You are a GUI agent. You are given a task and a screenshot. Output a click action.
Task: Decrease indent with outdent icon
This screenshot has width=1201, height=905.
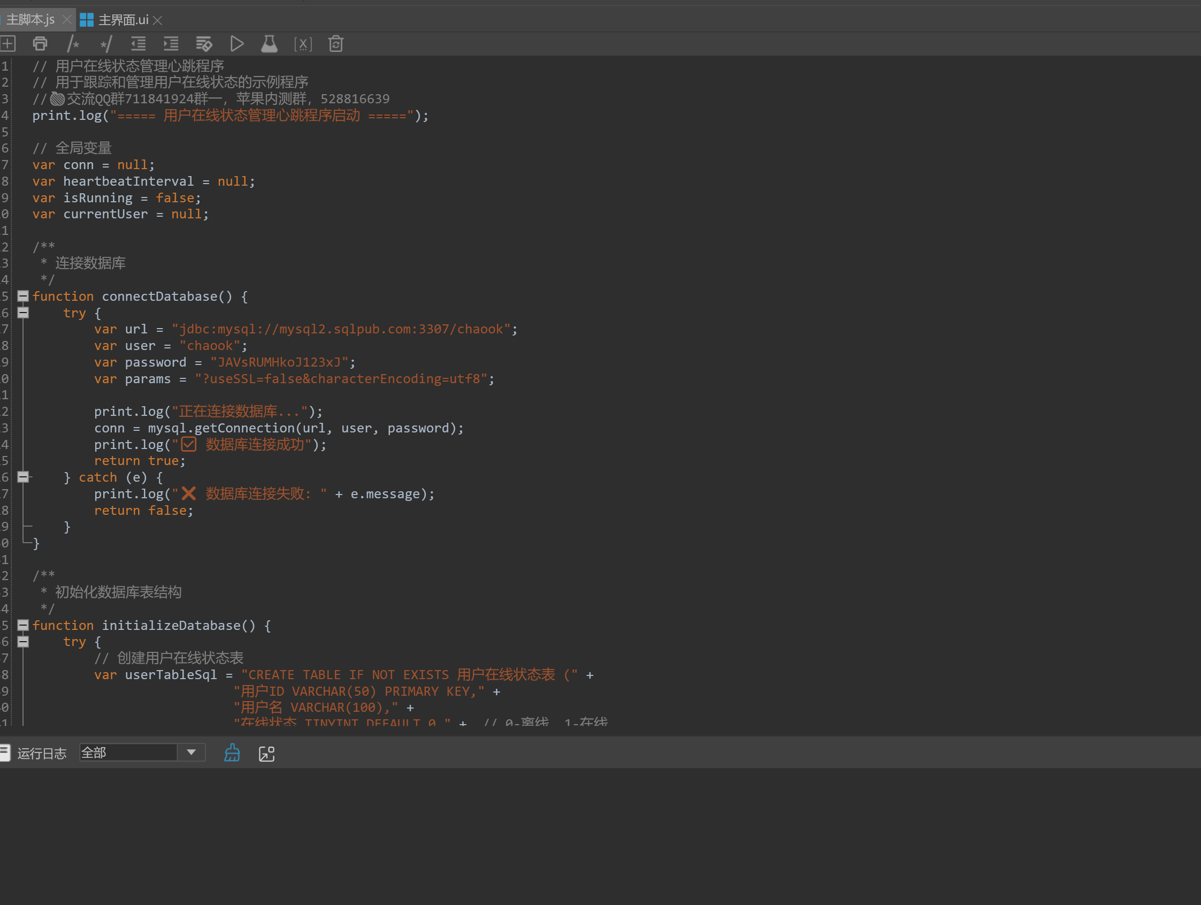click(x=139, y=43)
